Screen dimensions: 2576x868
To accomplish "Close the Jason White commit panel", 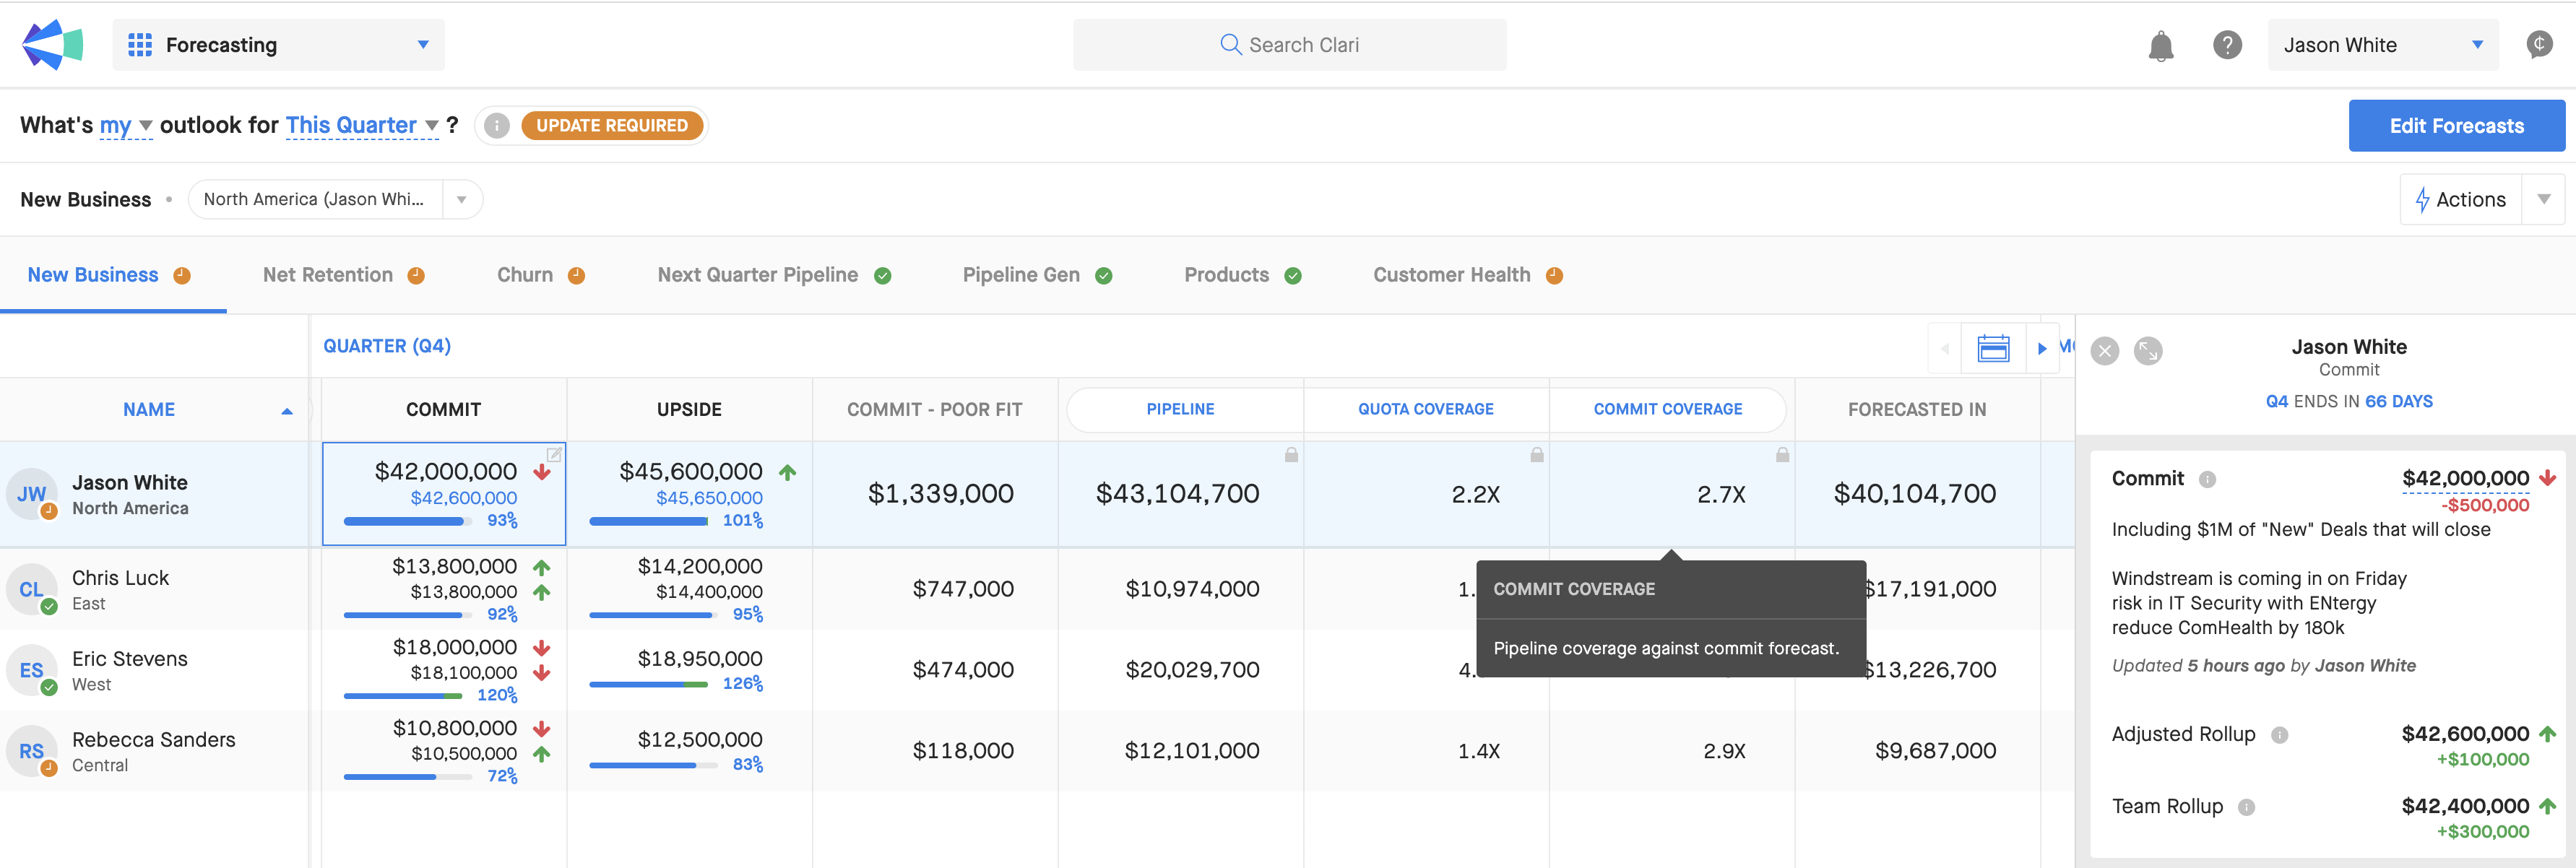I will [2105, 351].
